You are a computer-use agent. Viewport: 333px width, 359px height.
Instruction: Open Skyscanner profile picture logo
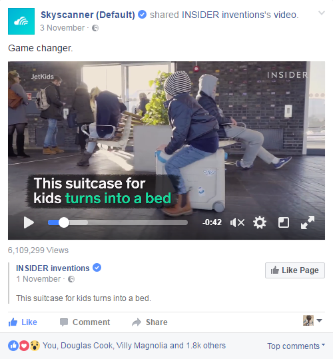coord(21,21)
